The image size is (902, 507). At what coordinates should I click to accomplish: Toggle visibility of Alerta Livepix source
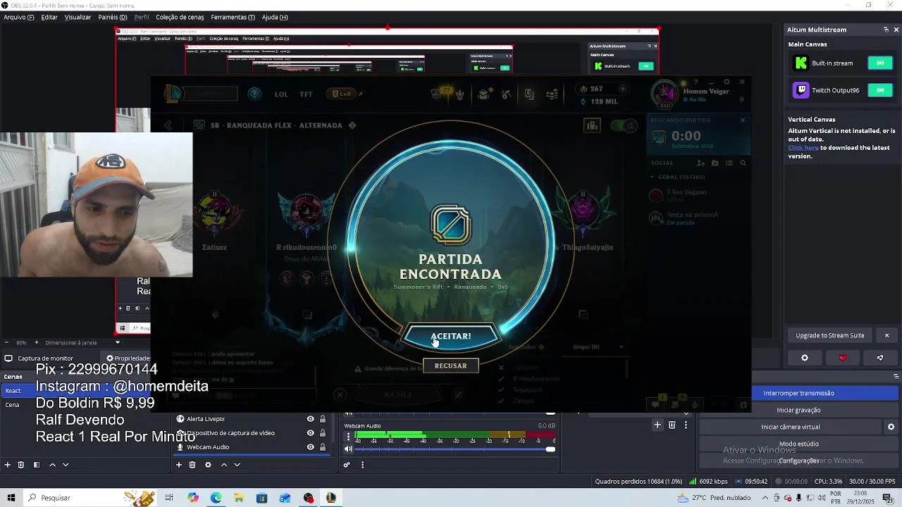(310, 419)
